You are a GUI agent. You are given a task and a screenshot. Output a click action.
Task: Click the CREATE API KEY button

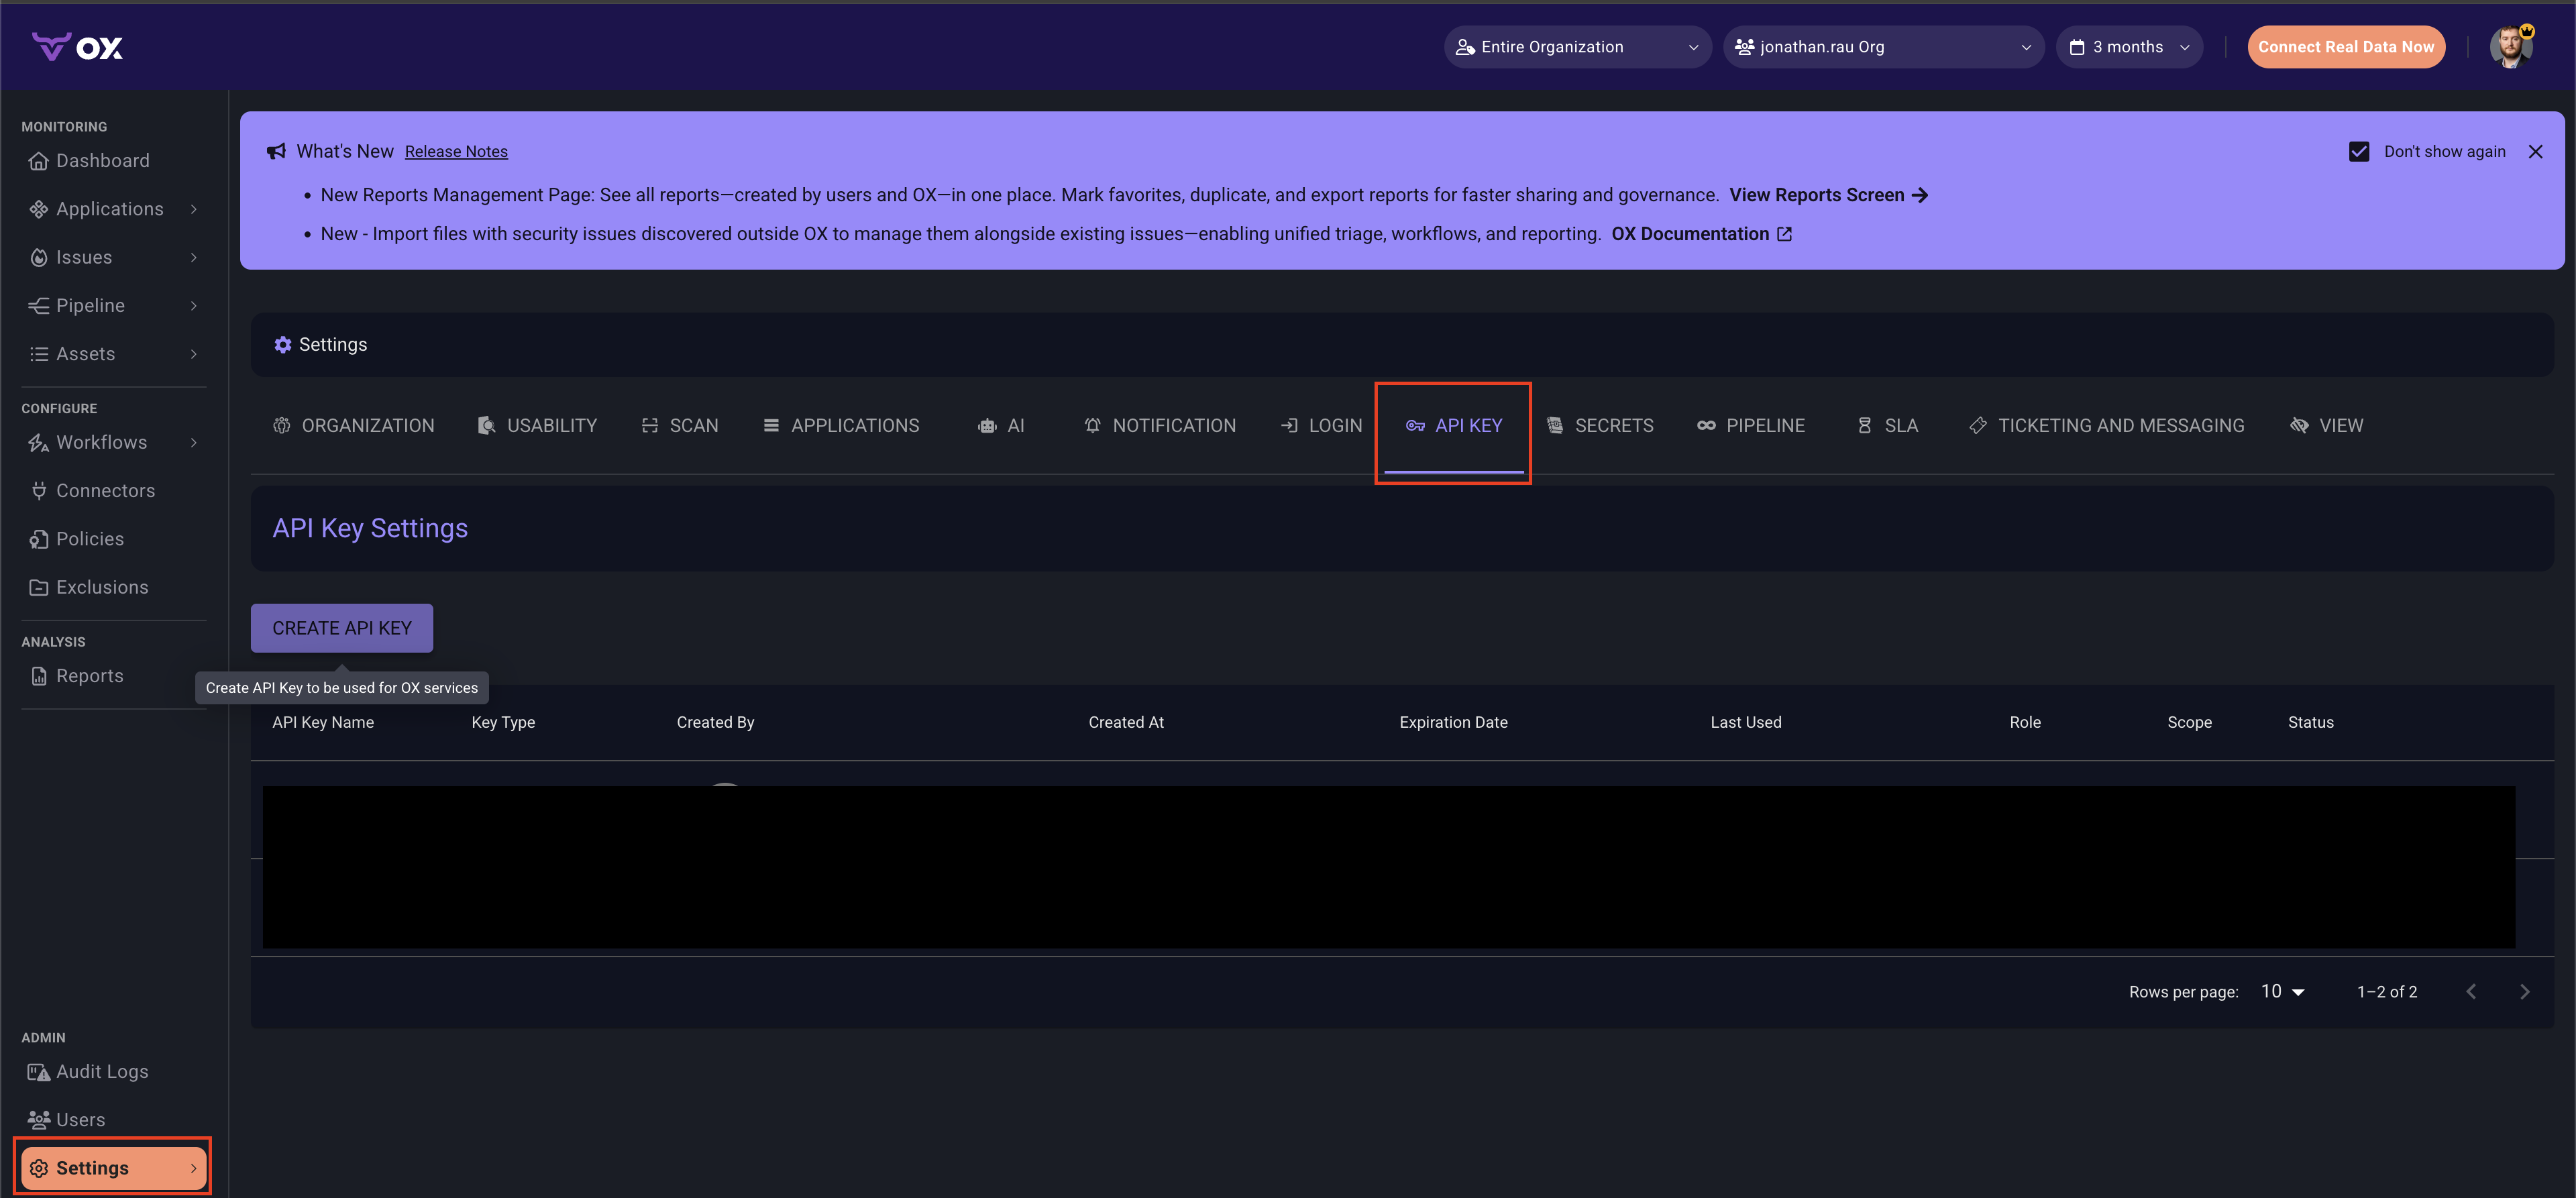pyautogui.click(x=341, y=628)
